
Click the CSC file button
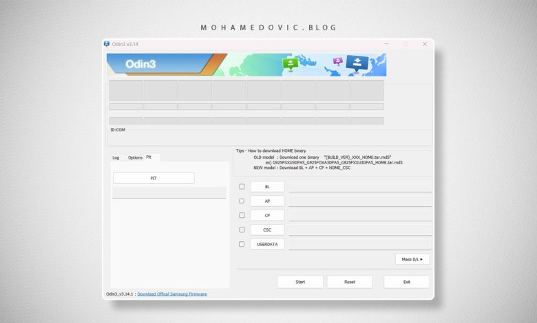coord(267,230)
